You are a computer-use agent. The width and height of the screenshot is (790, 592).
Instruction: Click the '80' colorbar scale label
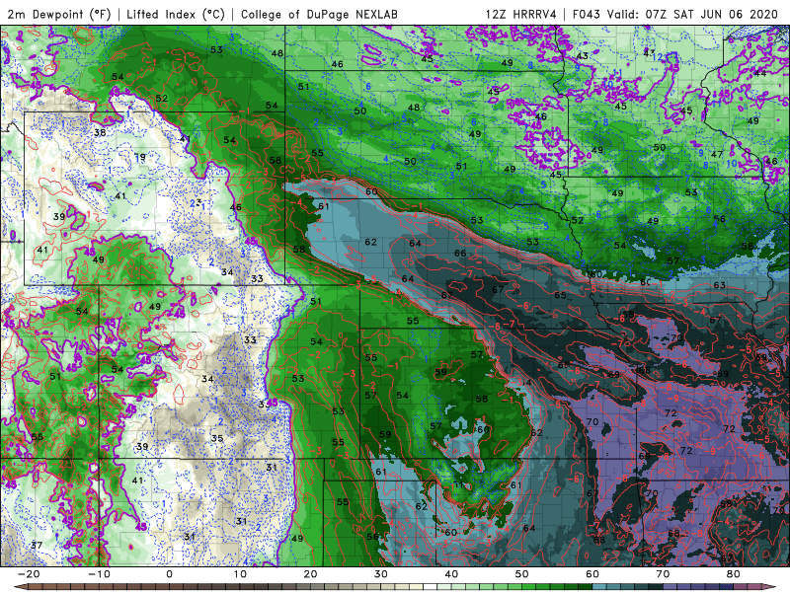tap(734, 574)
